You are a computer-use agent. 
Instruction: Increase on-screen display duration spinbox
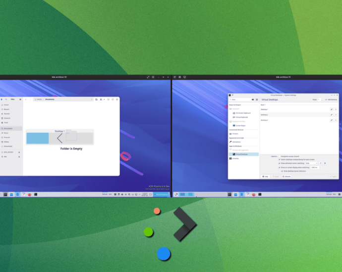[x=320, y=167]
